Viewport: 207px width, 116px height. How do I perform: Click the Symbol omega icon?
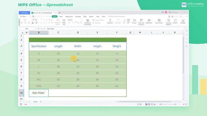(175, 20)
